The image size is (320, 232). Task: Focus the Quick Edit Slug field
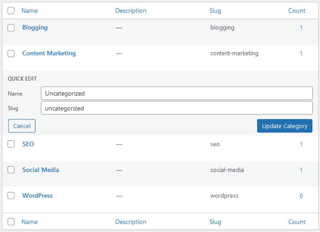(x=176, y=108)
